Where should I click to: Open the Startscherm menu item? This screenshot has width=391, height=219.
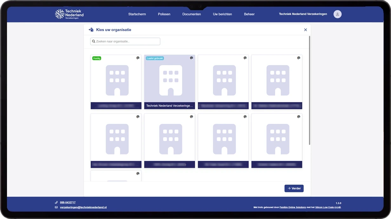tap(137, 14)
